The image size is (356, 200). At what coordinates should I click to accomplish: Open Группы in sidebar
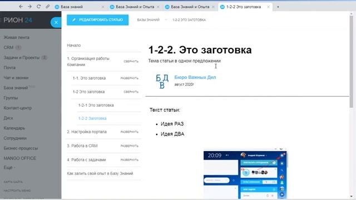click(x=11, y=98)
